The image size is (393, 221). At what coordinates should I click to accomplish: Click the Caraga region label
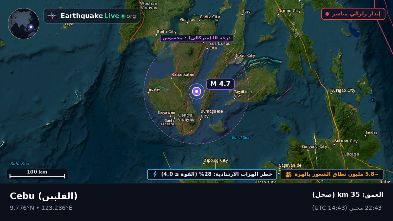pos(351,154)
